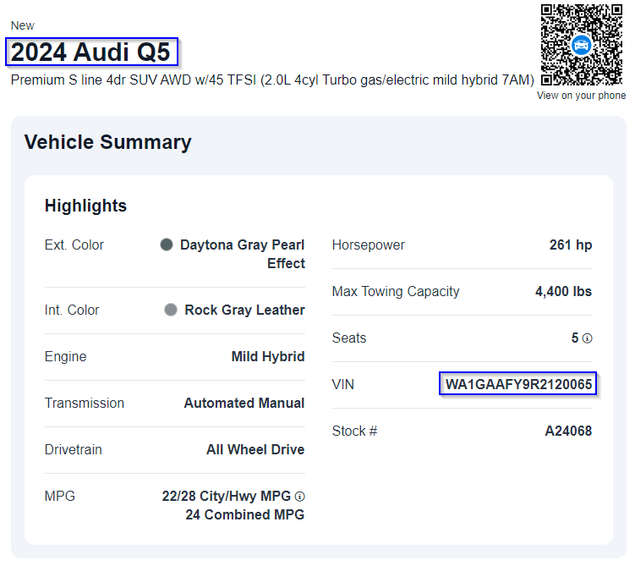The width and height of the screenshot is (635, 566).
Task: Click the Highlights heading
Action: [86, 206]
